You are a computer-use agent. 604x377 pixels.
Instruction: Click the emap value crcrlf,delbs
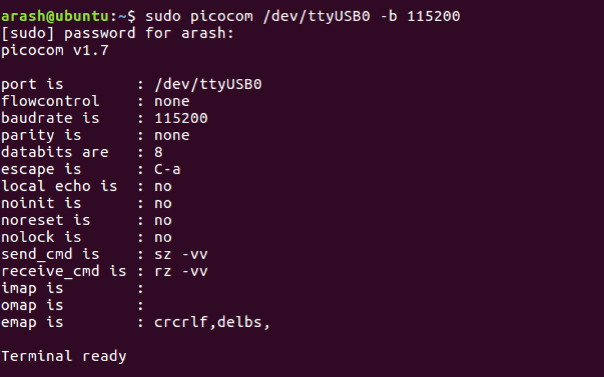[212, 322]
